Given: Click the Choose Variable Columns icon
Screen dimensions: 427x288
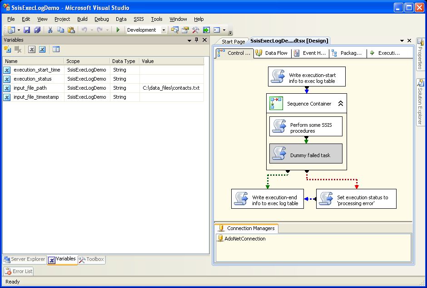Looking at the screenshot, I should coord(56,49).
